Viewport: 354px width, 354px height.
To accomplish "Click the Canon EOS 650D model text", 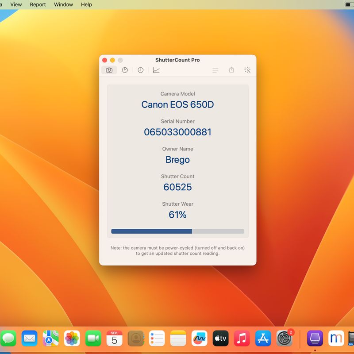I will click(x=177, y=104).
